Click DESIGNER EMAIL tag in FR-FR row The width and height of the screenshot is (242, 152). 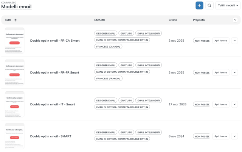pos(106,65)
